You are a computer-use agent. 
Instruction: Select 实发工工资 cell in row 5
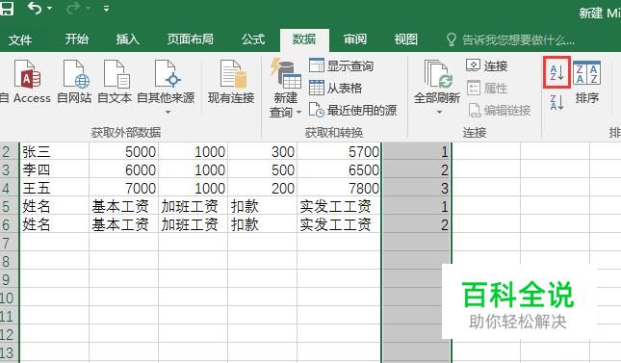(x=339, y=206)
